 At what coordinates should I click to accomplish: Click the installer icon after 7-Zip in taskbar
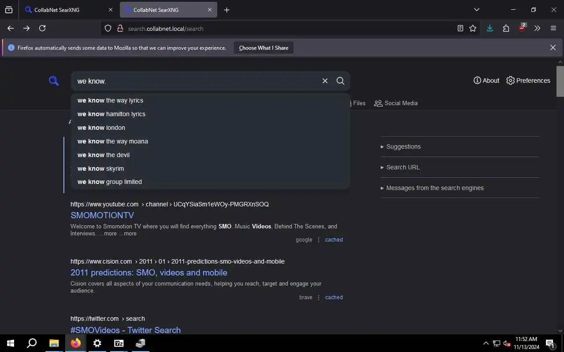141,343
